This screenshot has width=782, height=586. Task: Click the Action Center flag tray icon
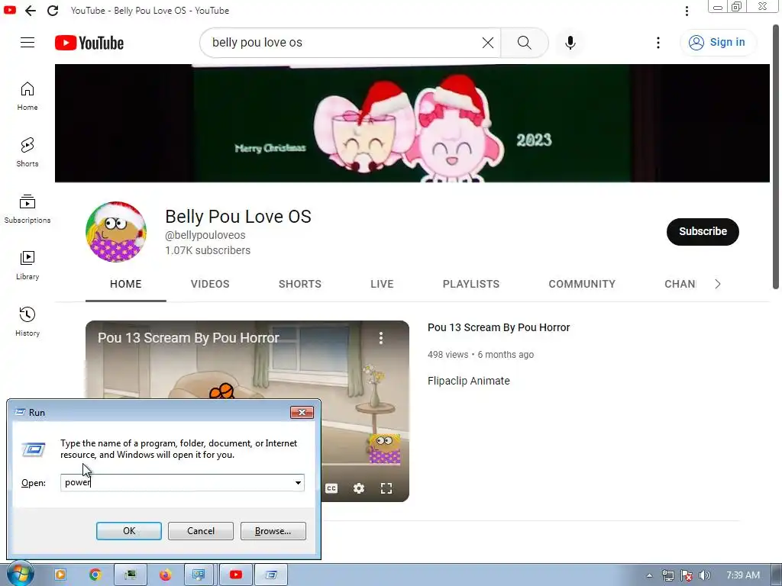[x=687, y=575]
